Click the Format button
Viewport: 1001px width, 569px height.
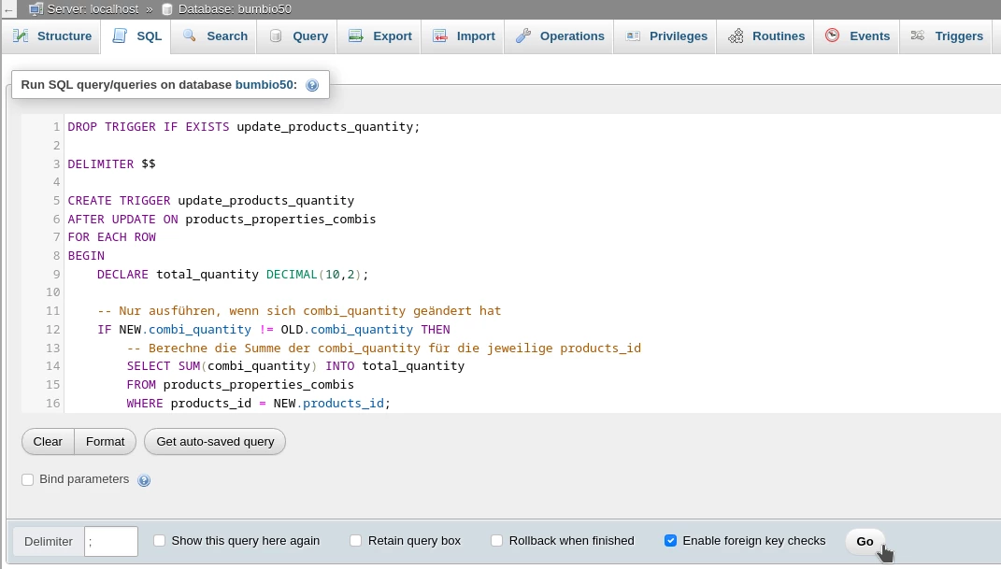106,441
